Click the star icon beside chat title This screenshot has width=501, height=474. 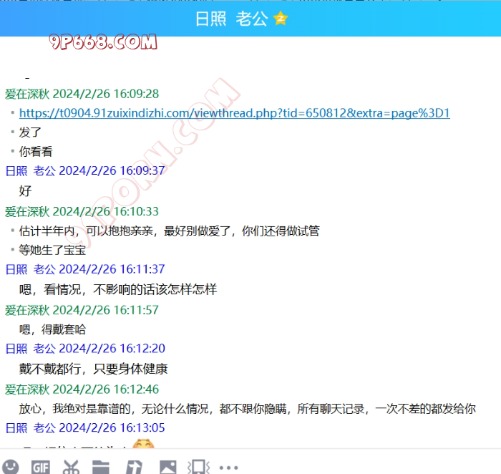(281, 19)
